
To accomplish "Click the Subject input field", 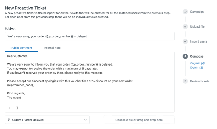I will pos(90,36).
